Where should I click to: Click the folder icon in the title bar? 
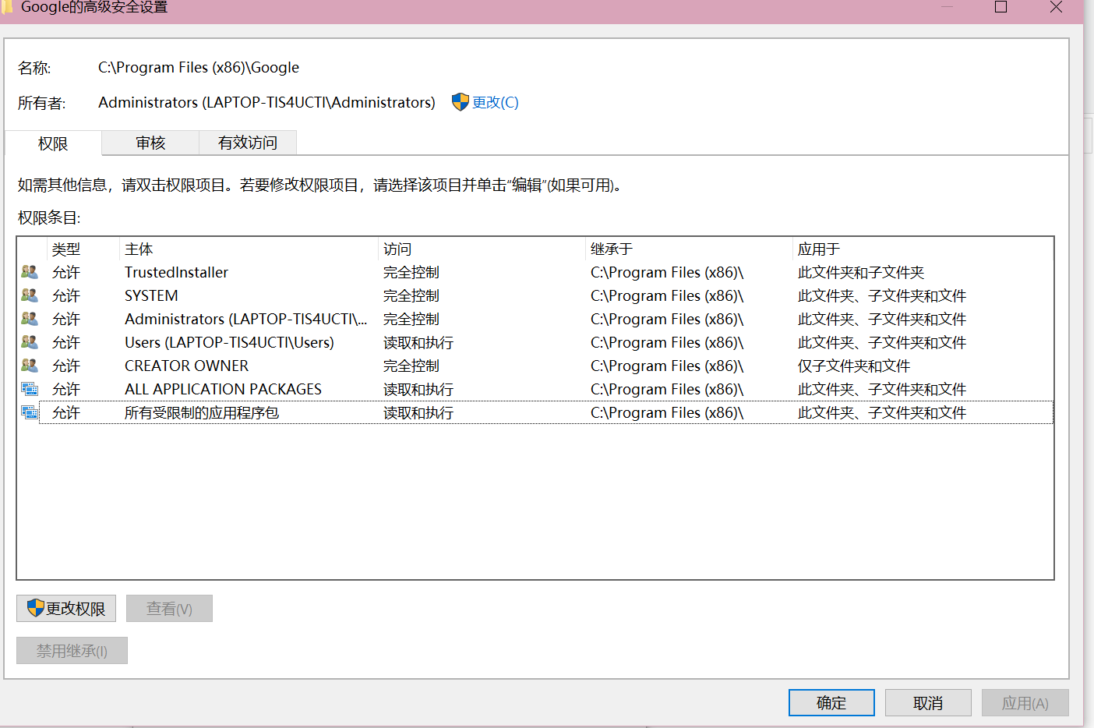pos(7,7)
